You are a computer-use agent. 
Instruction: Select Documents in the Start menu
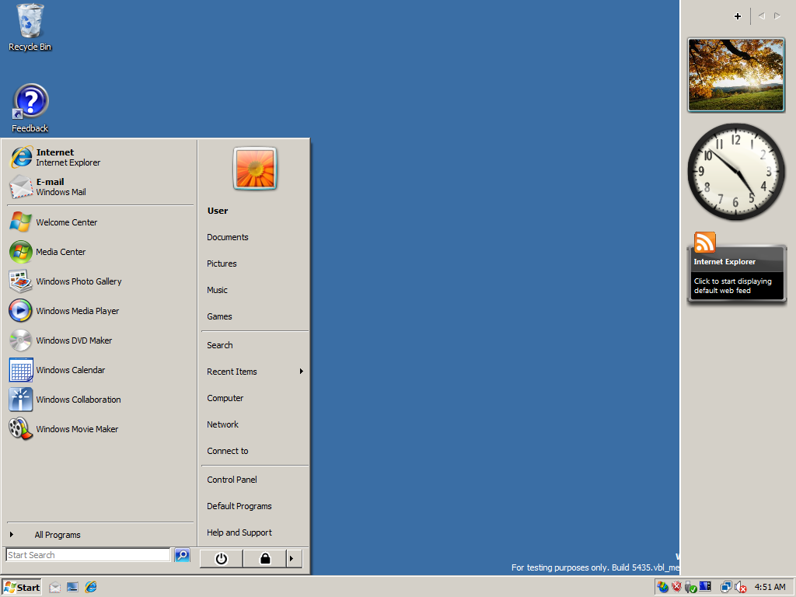point(228,237)
